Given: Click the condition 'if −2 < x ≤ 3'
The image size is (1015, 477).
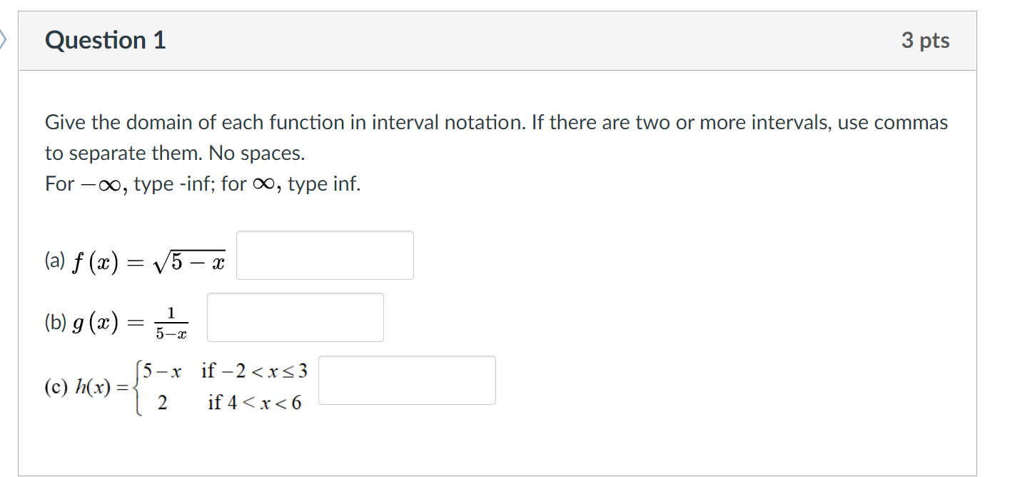Looking at the screenshot, I should pos(255,371).
